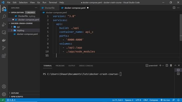Viewport: 182px width, 102px height.
Task: Click the editor vertical scrollbar
Action: click(181, 27)
